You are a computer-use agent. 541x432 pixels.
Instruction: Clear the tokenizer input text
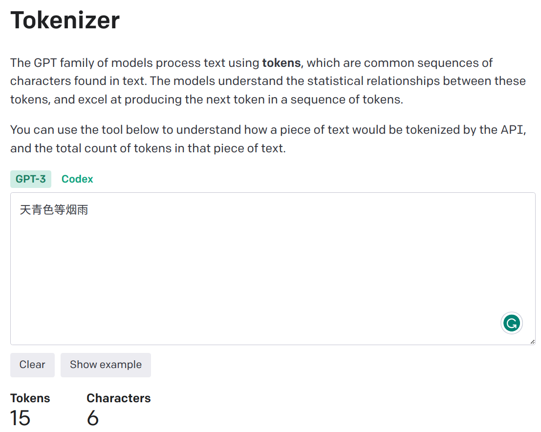point(32,365)
